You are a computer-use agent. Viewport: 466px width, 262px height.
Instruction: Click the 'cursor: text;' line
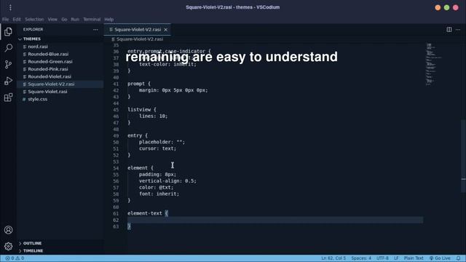coord(157,148)
